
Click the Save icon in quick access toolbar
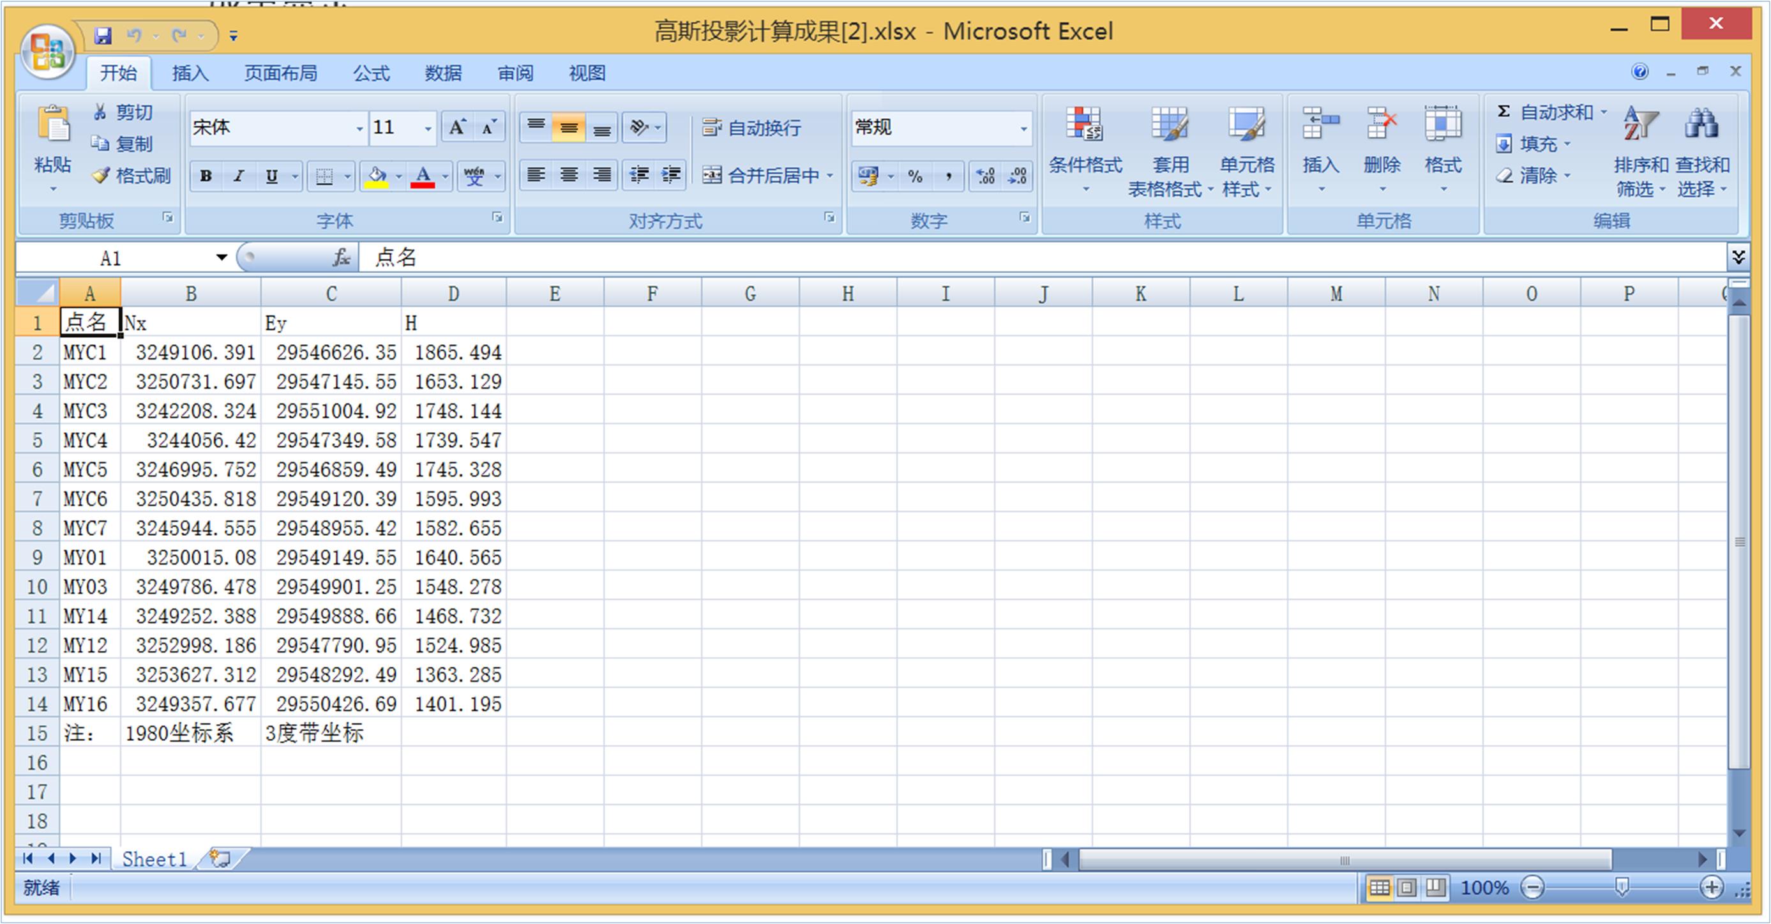pos(103,35)
